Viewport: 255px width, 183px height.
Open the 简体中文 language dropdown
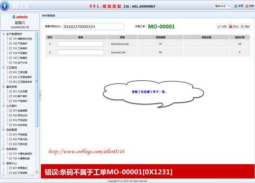pos(222,6)
